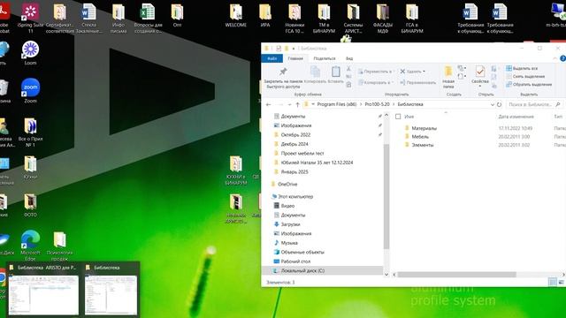
Task: Navigate to Program Files (x86) breadcrumb
Action: (x=337, y=104)
